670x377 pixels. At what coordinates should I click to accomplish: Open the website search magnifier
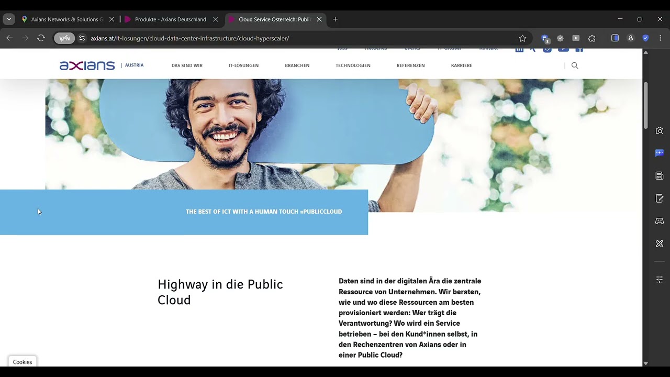(575, 65)
